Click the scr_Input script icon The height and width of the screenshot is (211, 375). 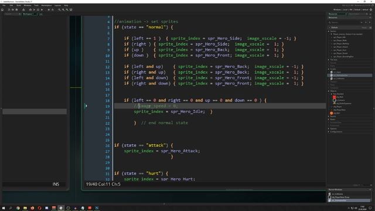pos(332,72)
